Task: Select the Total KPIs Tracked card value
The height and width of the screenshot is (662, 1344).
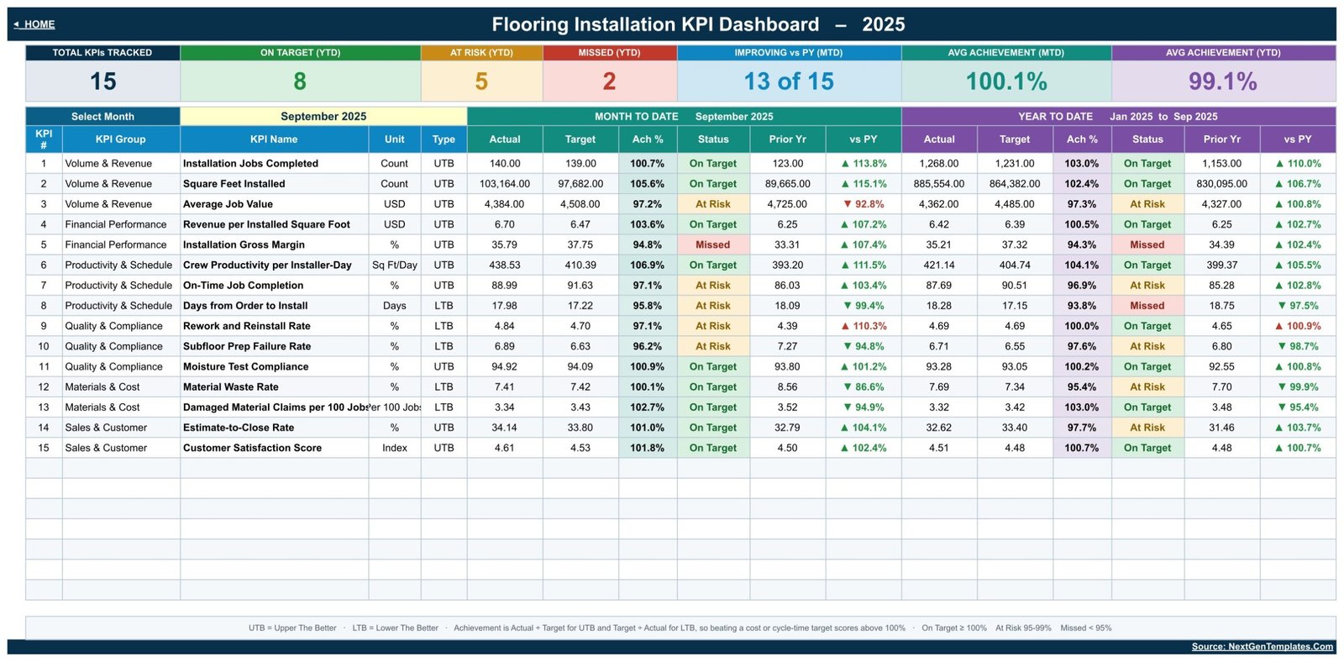Action: pyautogui.click(x=102, y=81)
